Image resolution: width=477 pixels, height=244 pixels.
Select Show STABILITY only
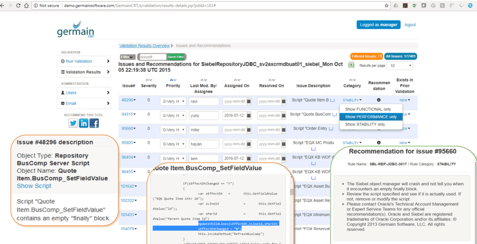[x=371, y=124]
